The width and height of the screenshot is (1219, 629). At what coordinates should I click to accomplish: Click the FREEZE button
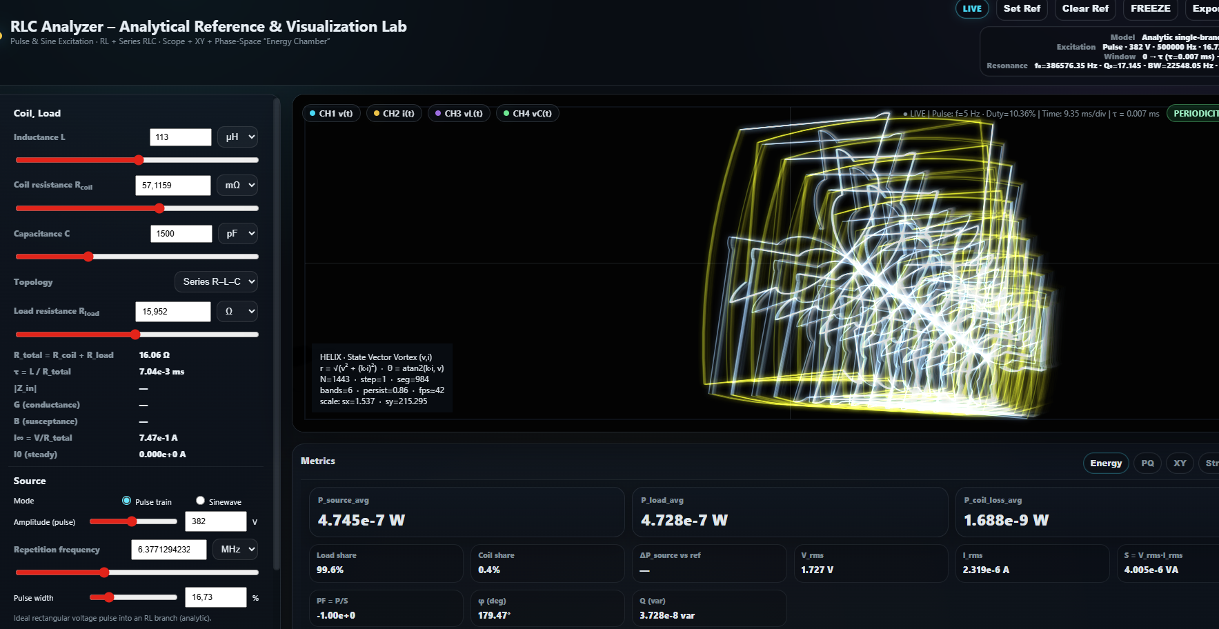click(1150, 9)
